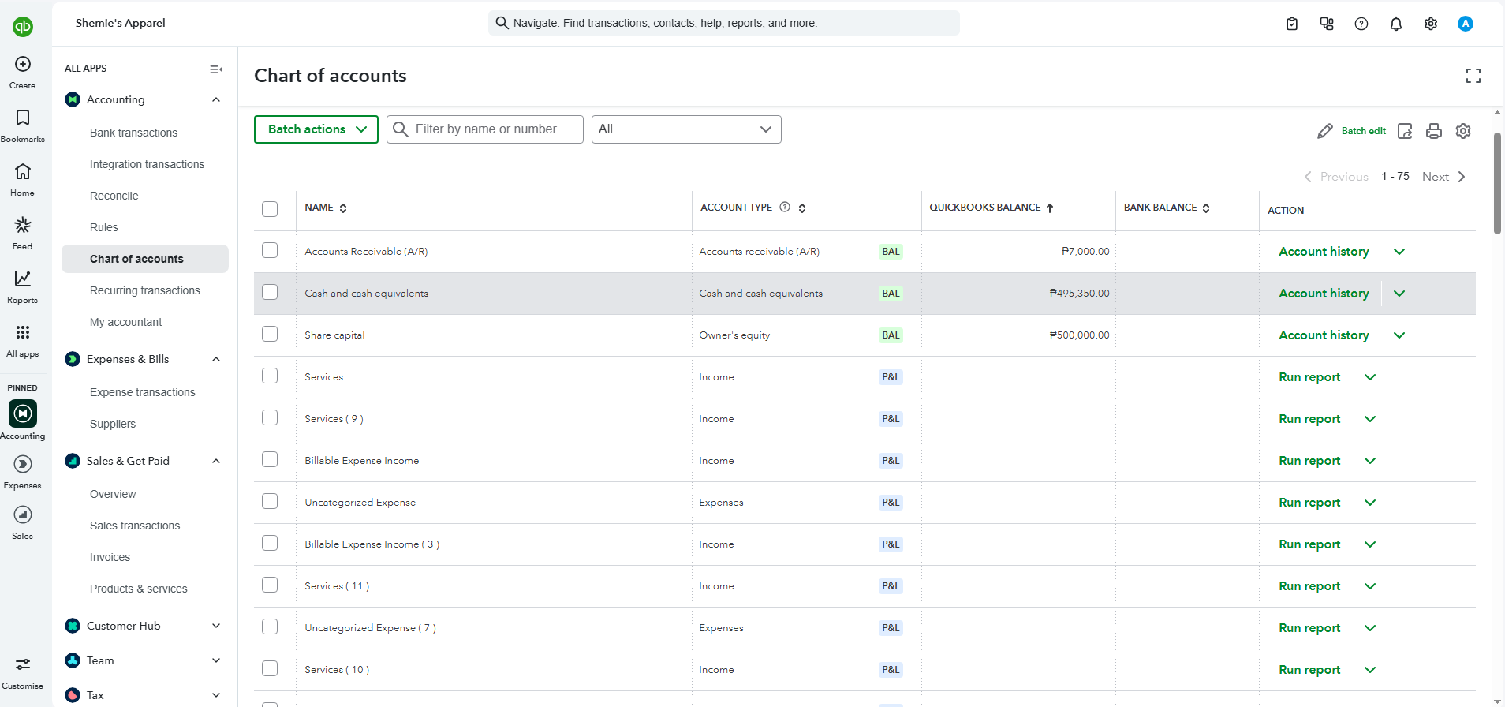Click the export icon next to Batch edit
The height and width of the screenshot is (707, 1505).
[x=1405, y=131]
